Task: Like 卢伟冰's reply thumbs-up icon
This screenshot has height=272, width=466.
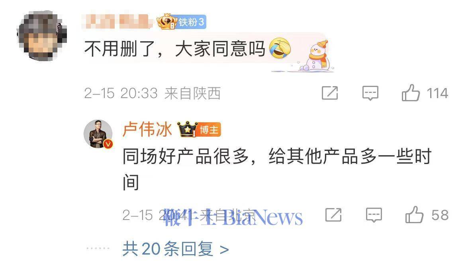Action: click(x=414, y=215)
